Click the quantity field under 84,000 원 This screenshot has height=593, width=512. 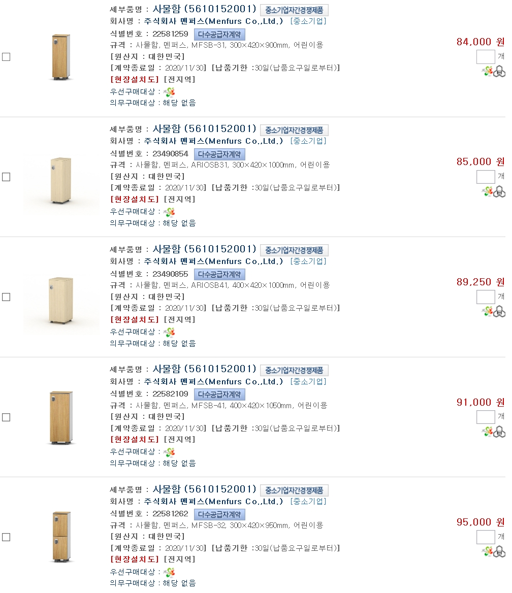tap(486, 57)
